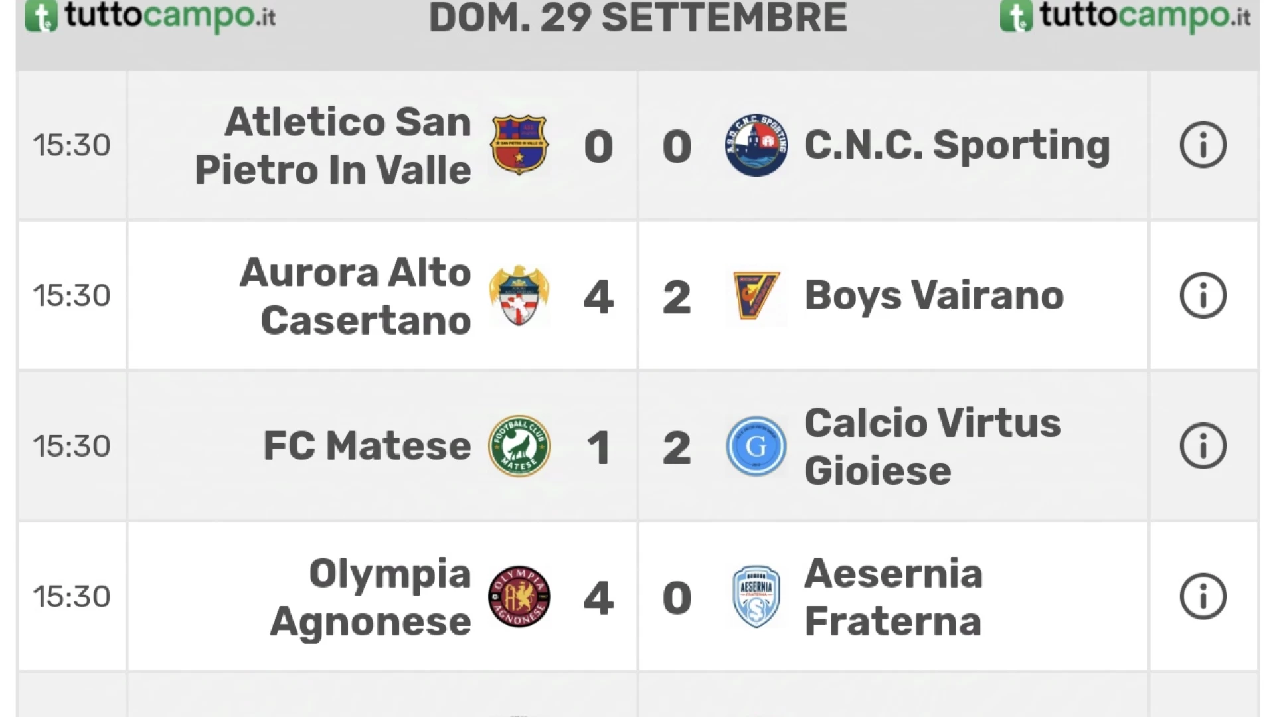Select Olympia Agnonese team name
Screen dimensions: 1275x717
click(x=371, y=597)
